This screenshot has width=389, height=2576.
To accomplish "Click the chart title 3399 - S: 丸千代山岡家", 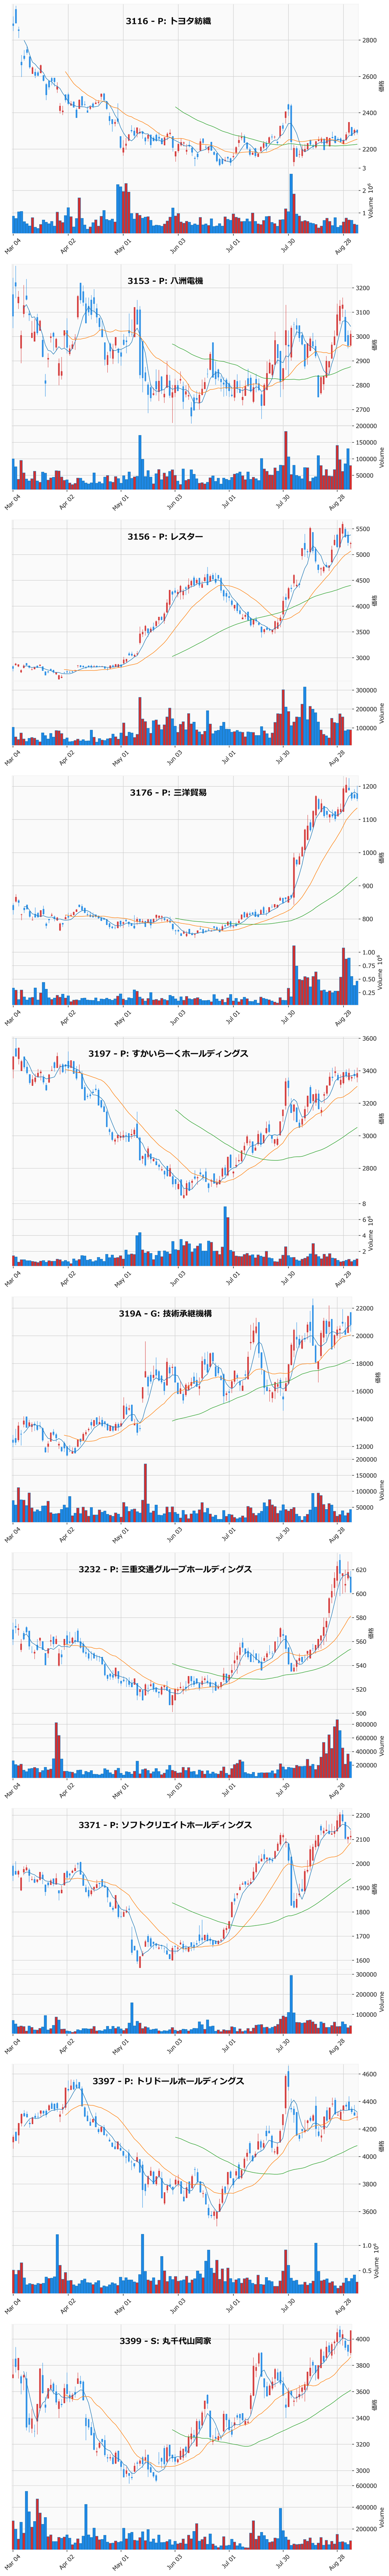I will point(165,2341).
